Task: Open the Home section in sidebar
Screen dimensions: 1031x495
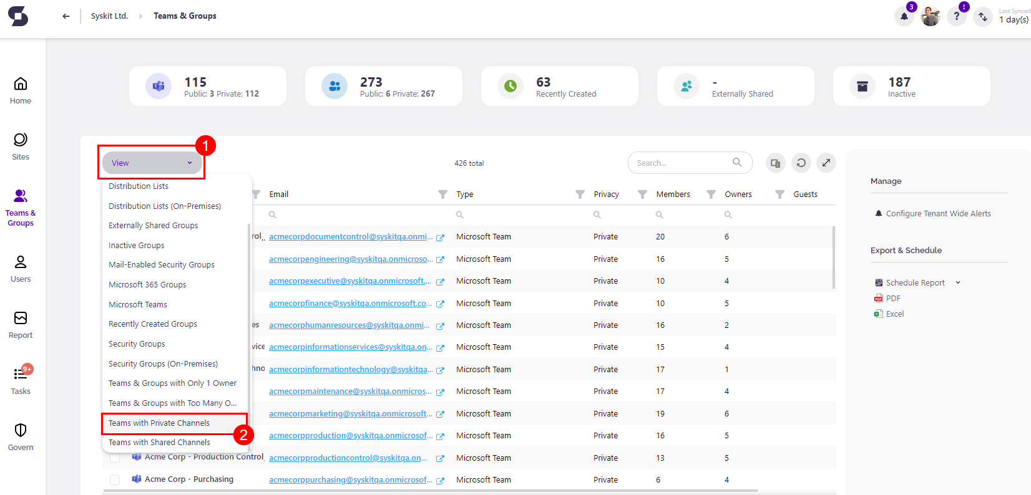Action: (x=21, y=90)
